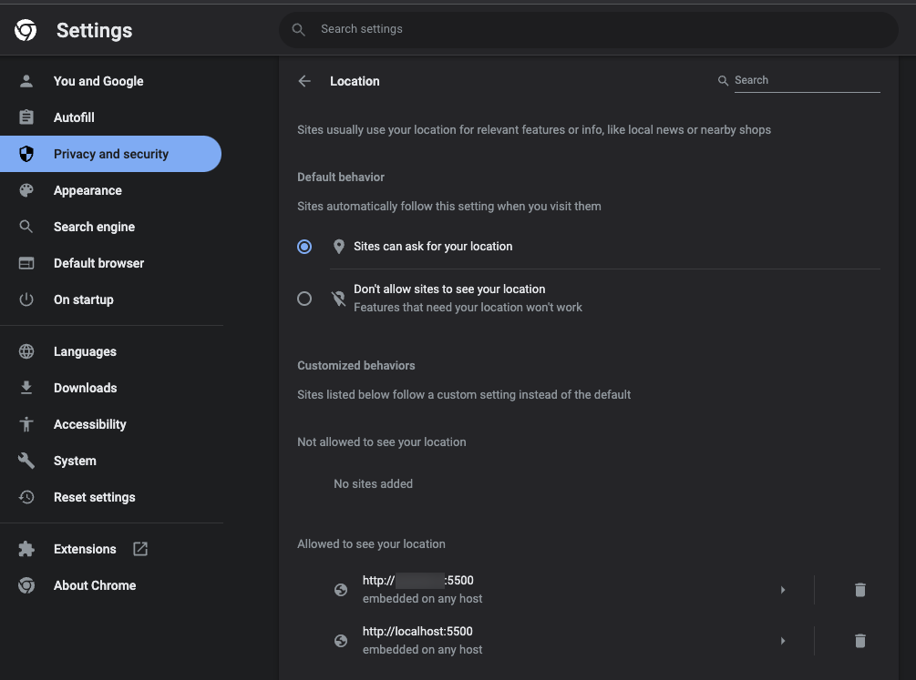The width and height of the screenshot is (916, 680).
Task: Click the Location page Search field
Action: [x=806, y=80]
